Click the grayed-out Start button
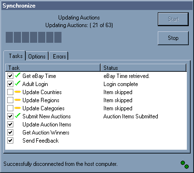 (x=173, y=19)
